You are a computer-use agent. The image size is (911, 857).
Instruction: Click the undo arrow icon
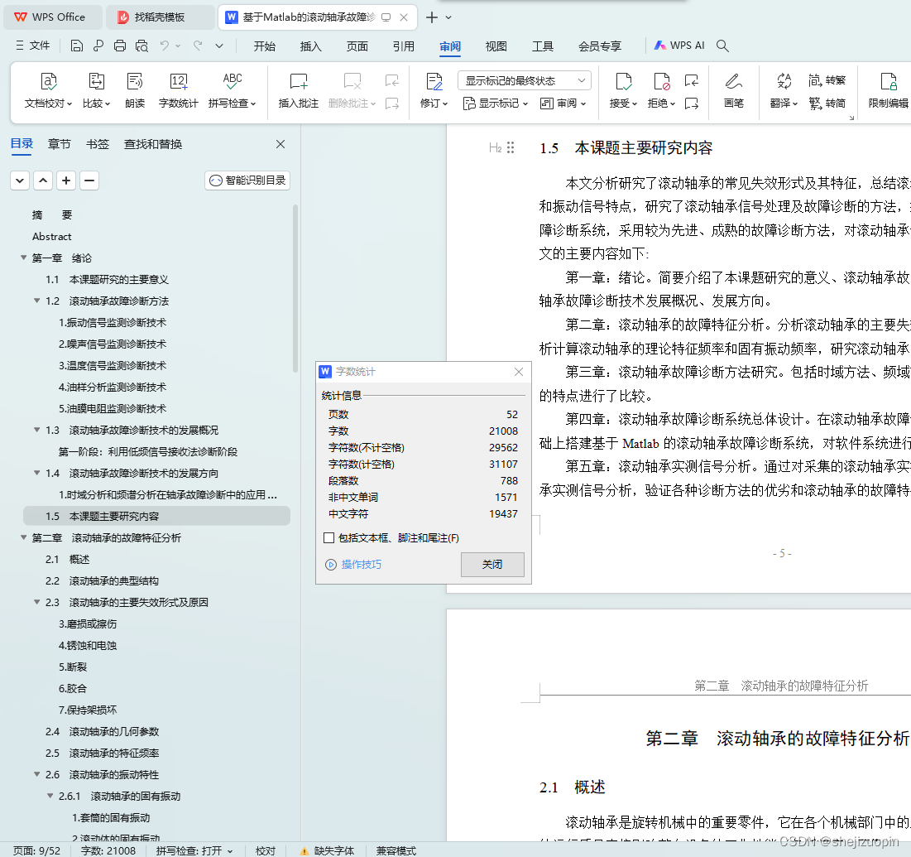[165, 46]
